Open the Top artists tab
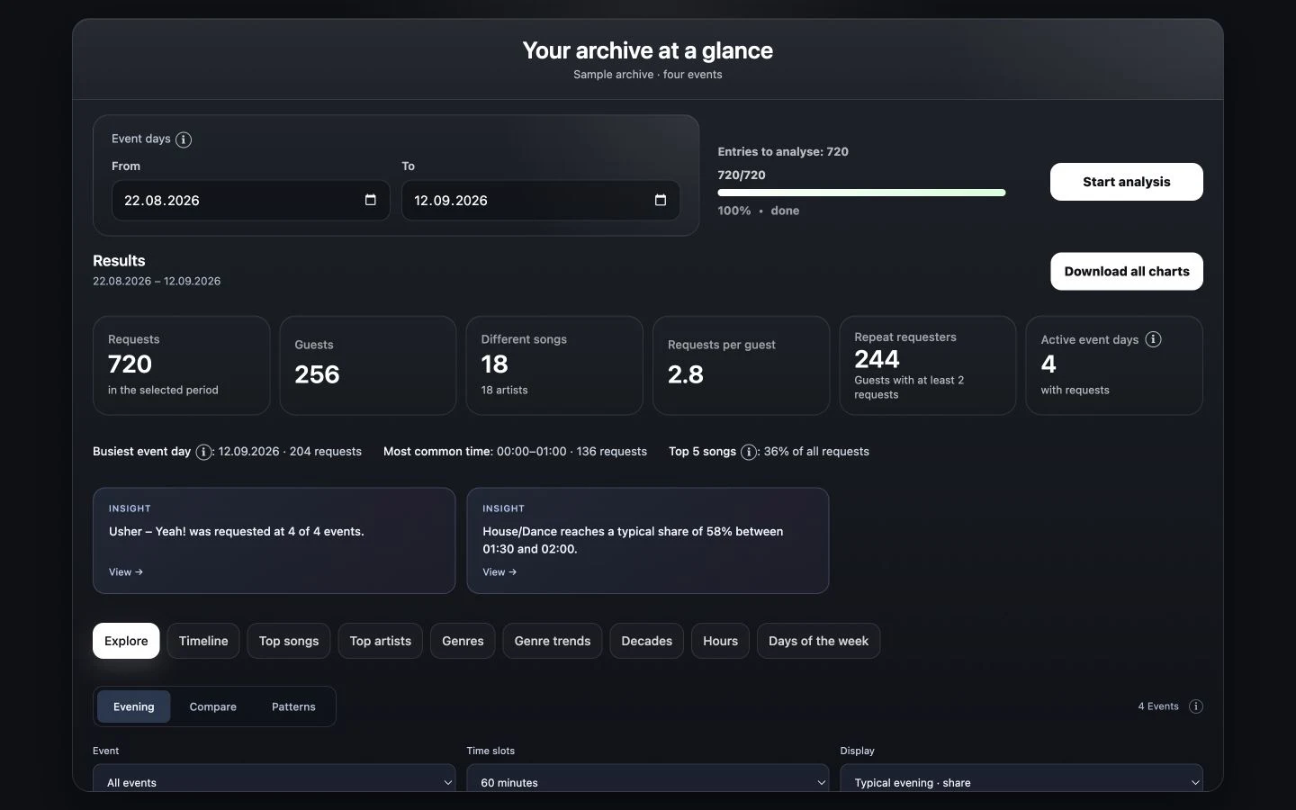The height and width of the screenshot is (810, 1296). pyautogui.click(x=380, y=641)
